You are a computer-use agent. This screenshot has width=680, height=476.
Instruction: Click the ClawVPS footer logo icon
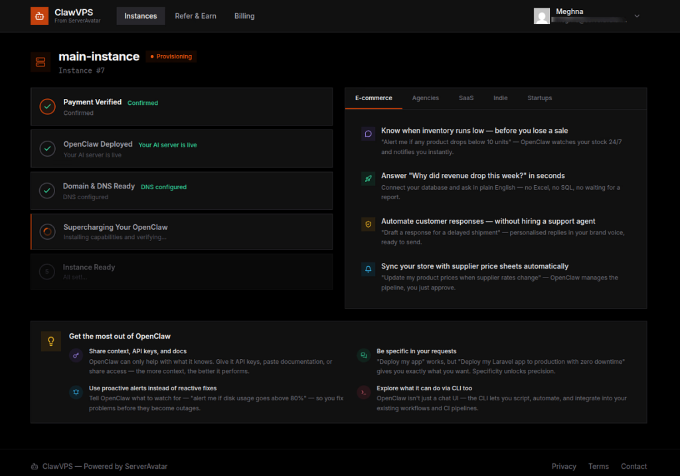pos(33,466)
